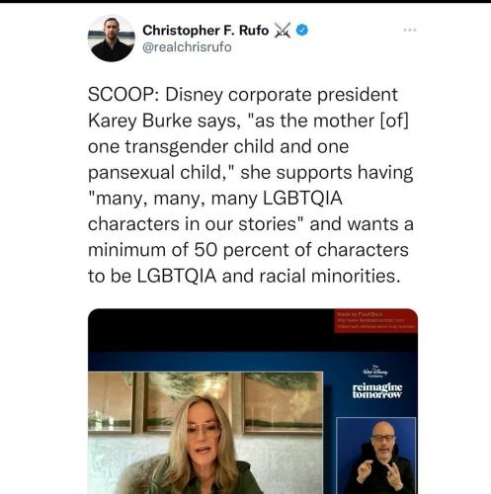Click the interpreter's raised hands
Image resolution: width=491 pixels, height=494 pixels.
point(378,472)
